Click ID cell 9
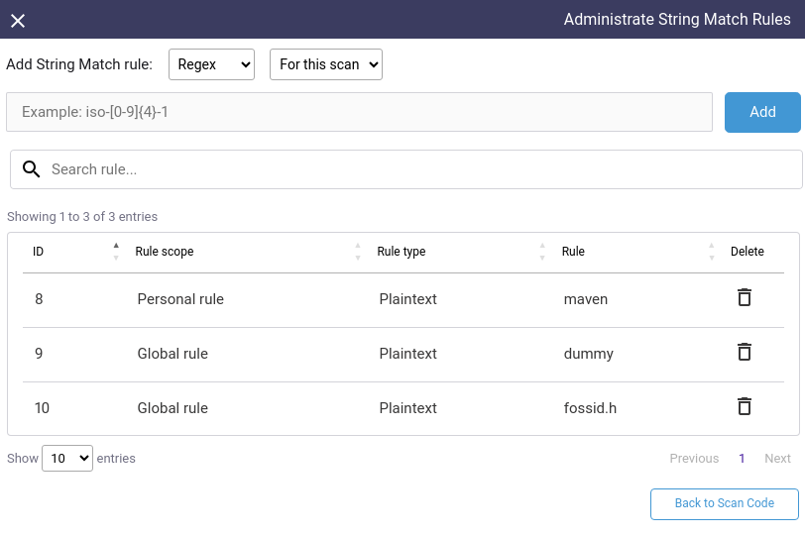 pyautogui.click(x=39, y=354)
